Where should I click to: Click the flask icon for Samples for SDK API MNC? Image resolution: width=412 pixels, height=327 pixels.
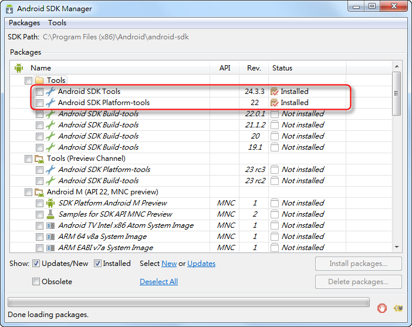50,214
